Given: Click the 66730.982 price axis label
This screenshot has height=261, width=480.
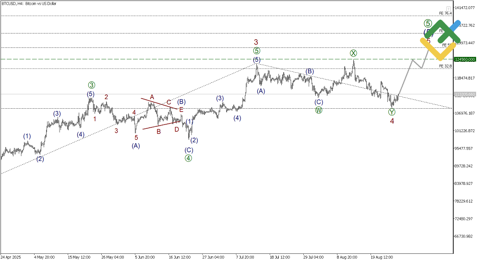Looking at the screenshot, I should pos(466,237).
